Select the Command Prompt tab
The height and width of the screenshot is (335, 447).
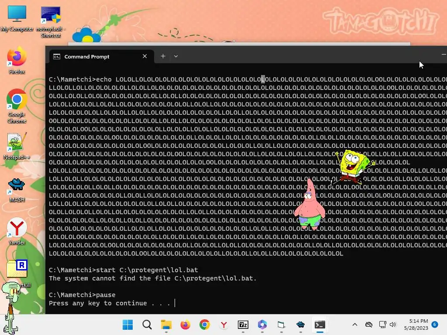point(101,56)
